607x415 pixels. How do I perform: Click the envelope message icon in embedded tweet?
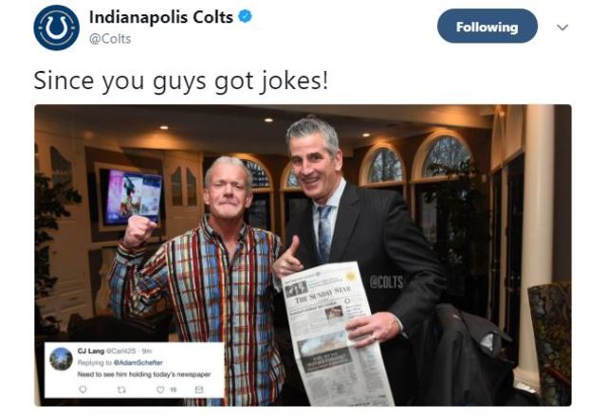(x=199, y=389)
